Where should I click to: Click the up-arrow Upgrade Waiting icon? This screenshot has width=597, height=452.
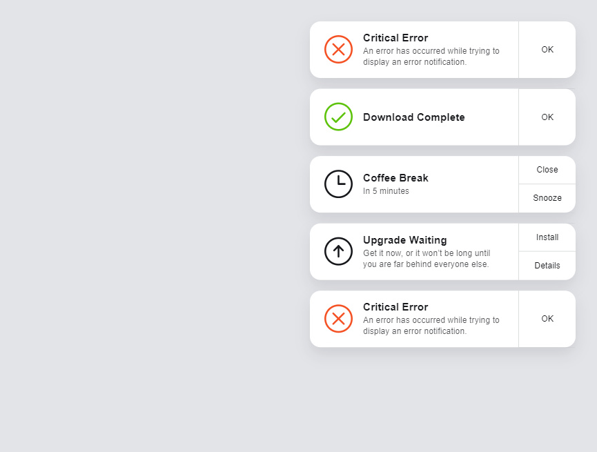pyautogui.click(x=338, y=251)
